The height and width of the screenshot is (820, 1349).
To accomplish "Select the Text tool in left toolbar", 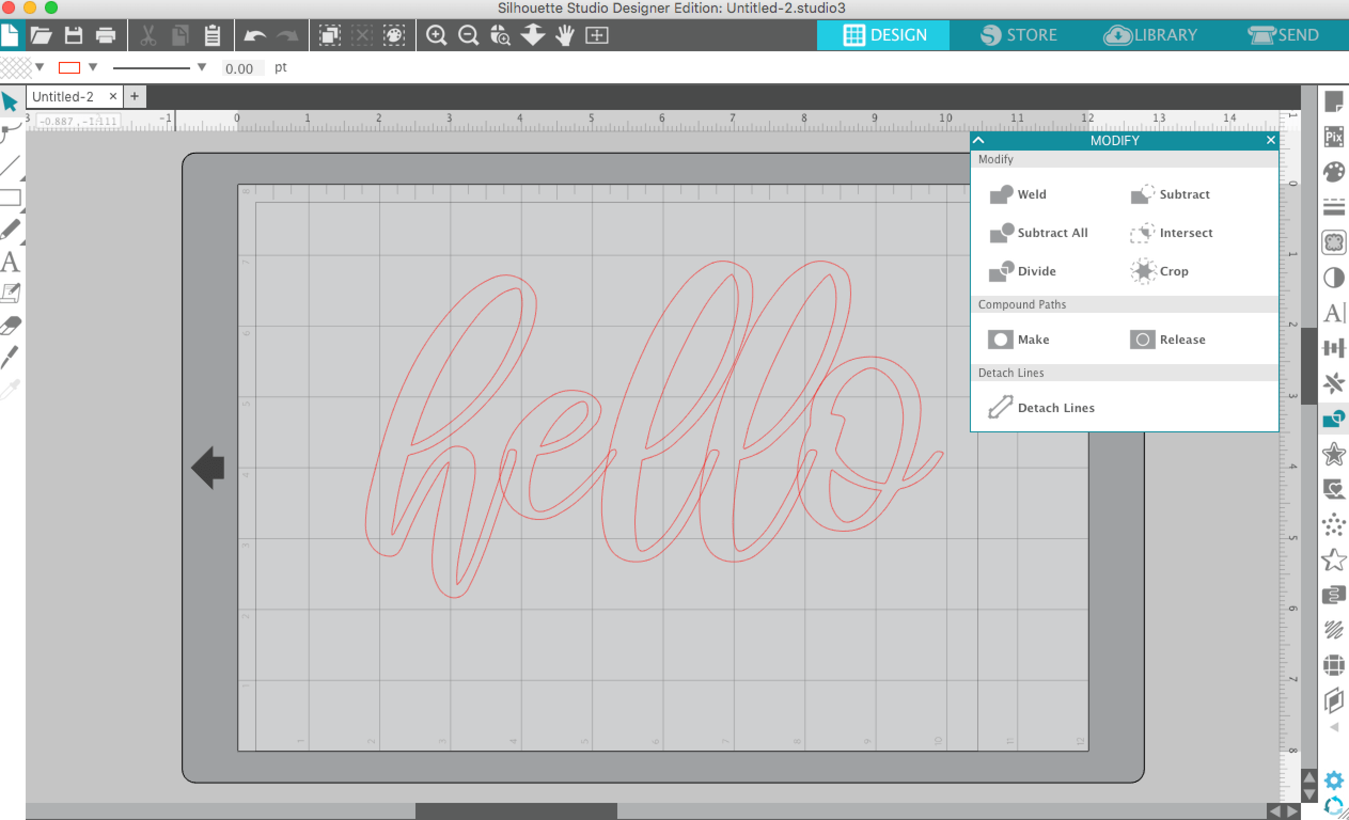I will coord(10,262).
